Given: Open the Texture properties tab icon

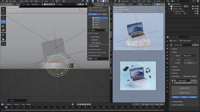Looking at the screenshot, I should [167, 91].
